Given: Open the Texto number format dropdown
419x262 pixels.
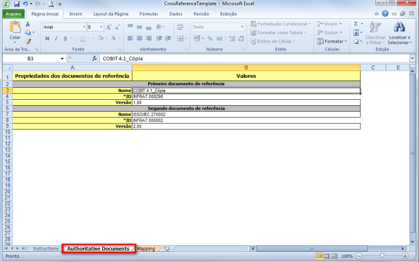Looking at the screenshot, I should click(242, 27).
